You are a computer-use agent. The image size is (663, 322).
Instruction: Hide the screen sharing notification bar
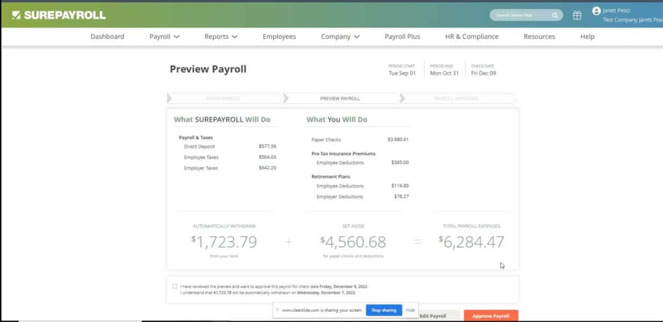click(x=410, y=310)
